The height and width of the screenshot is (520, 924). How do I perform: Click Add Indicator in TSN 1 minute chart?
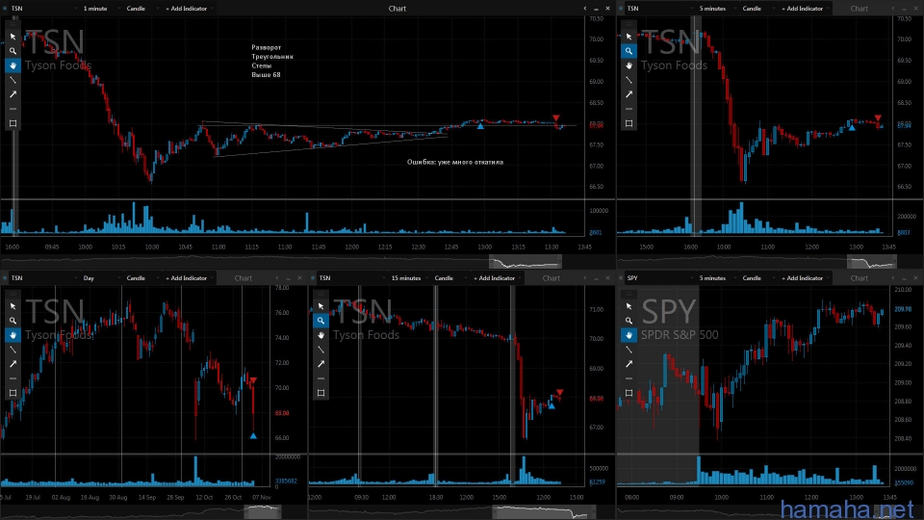pos(189,9)
